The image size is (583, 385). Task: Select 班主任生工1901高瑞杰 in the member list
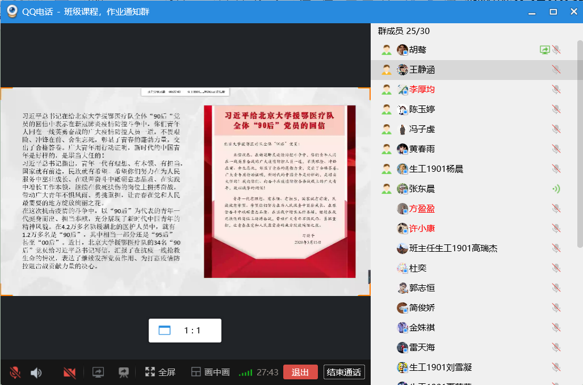(x=453, y=248)
